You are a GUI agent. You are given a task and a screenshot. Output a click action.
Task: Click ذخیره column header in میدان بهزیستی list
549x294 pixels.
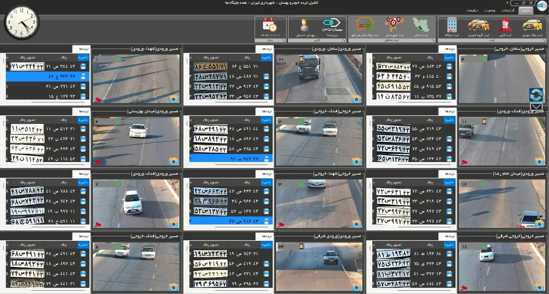click(x=83, y=120)
